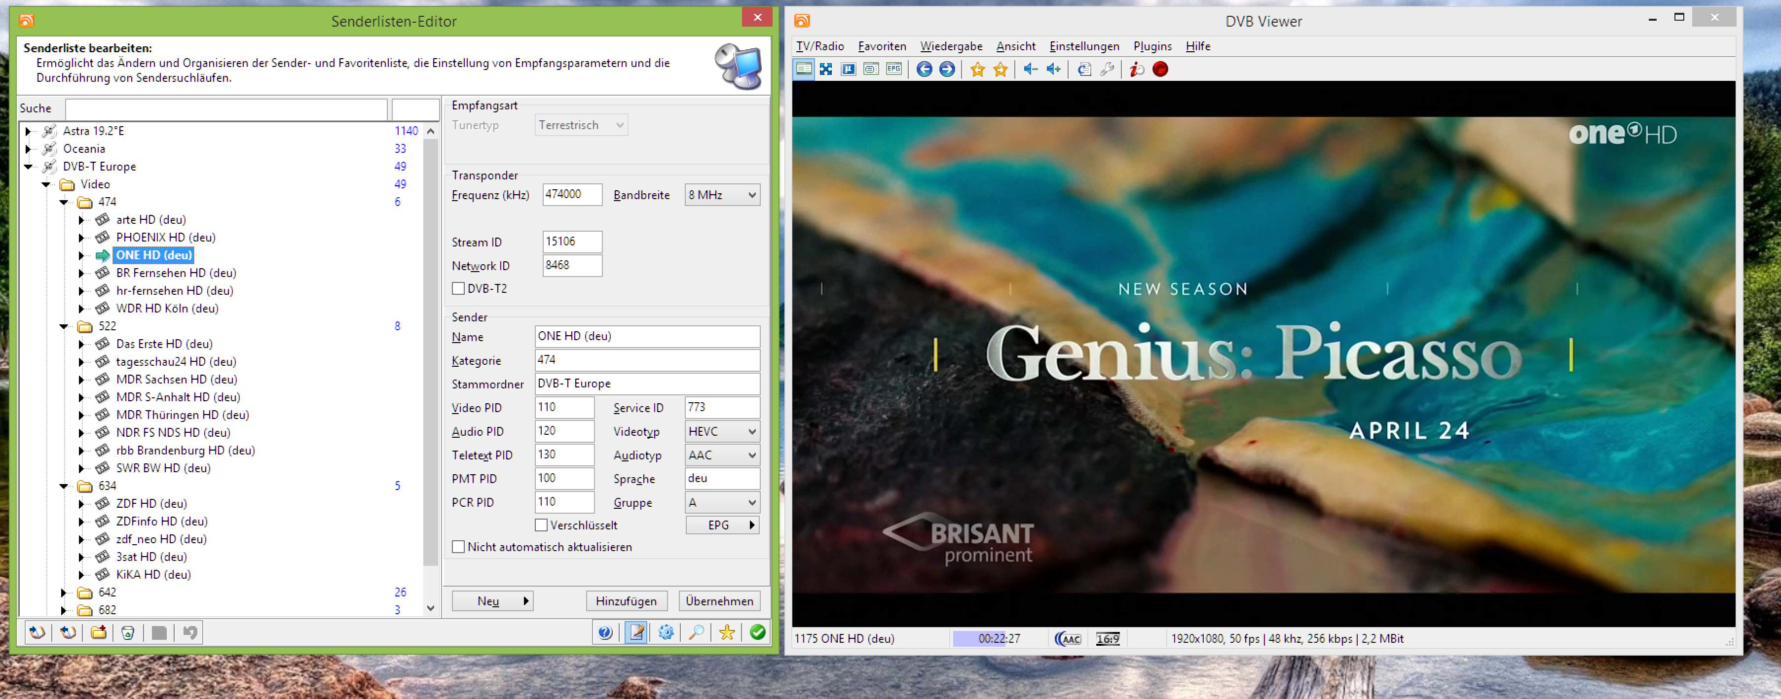Viewport: 1781px width, 699px height.
Task: Collapse the DVB-T Europe node
Action: [x=28, y=167]
